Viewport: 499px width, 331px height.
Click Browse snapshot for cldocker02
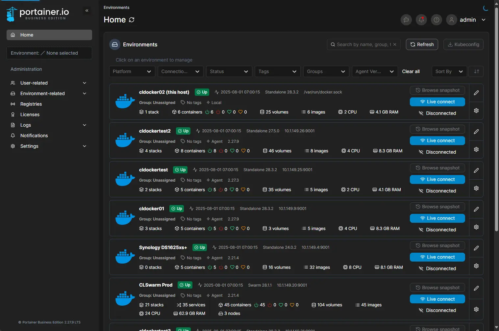coord(437,90)
